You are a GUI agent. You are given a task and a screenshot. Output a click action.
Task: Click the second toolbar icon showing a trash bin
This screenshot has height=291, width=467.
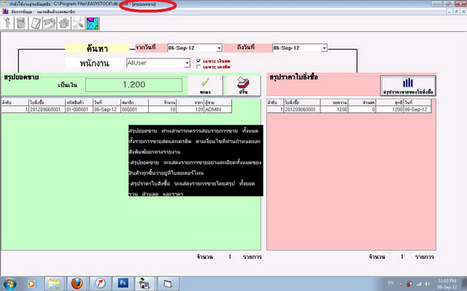point(21,23)
